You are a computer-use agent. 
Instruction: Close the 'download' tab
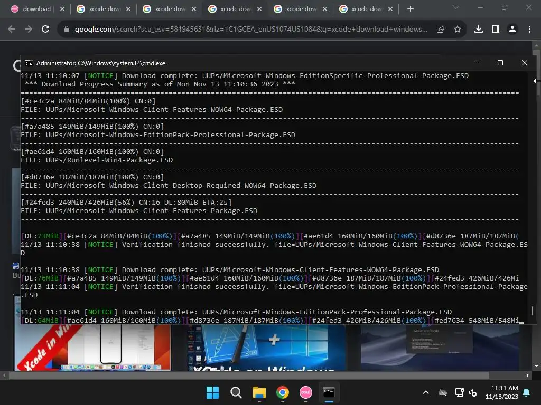click(x=62, y=9)
